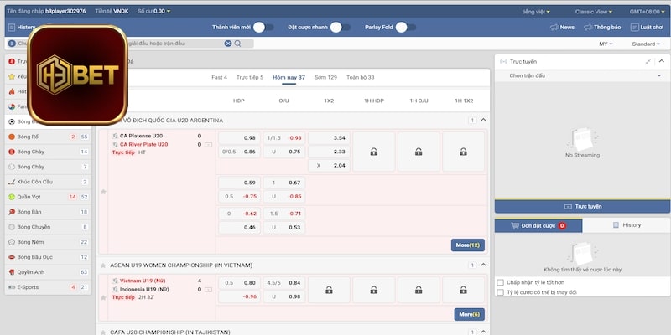Switch to Fast 4 tab
Viewport: 671px width, 335px height.
coord(220,77)
